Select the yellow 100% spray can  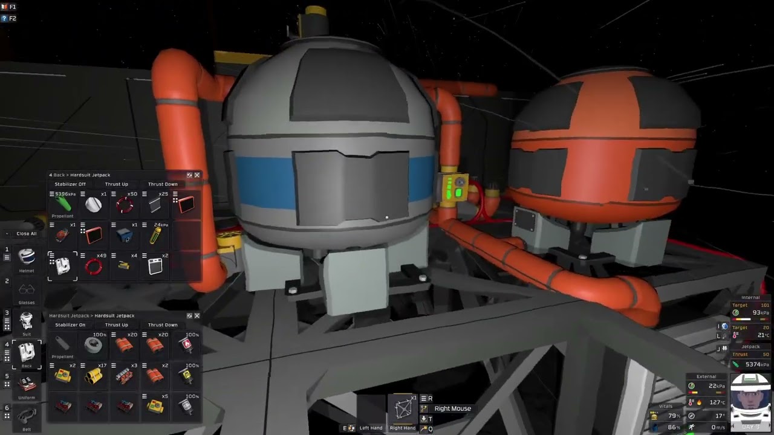tap(187, 376)
